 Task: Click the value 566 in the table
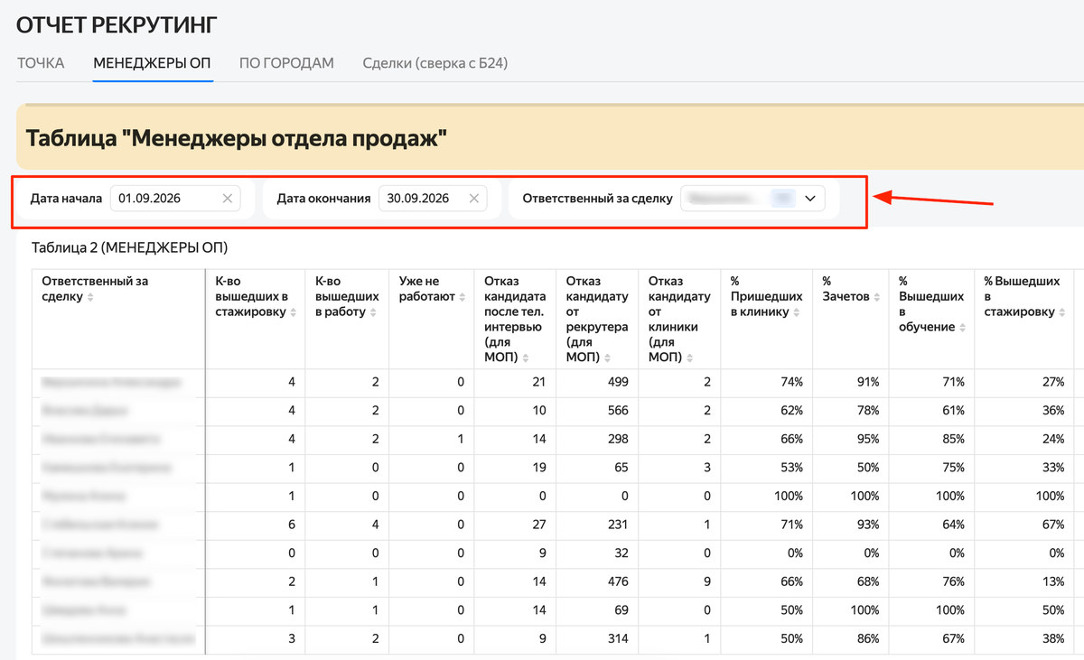[617, 411]
